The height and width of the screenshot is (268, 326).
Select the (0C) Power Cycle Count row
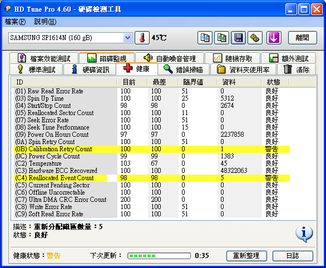(152, 156)
